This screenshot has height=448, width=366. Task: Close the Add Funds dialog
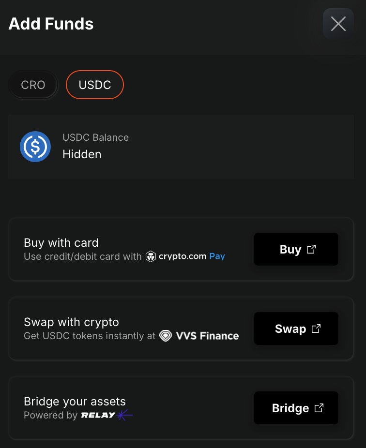pyautogui.click(x=338, y=24)
